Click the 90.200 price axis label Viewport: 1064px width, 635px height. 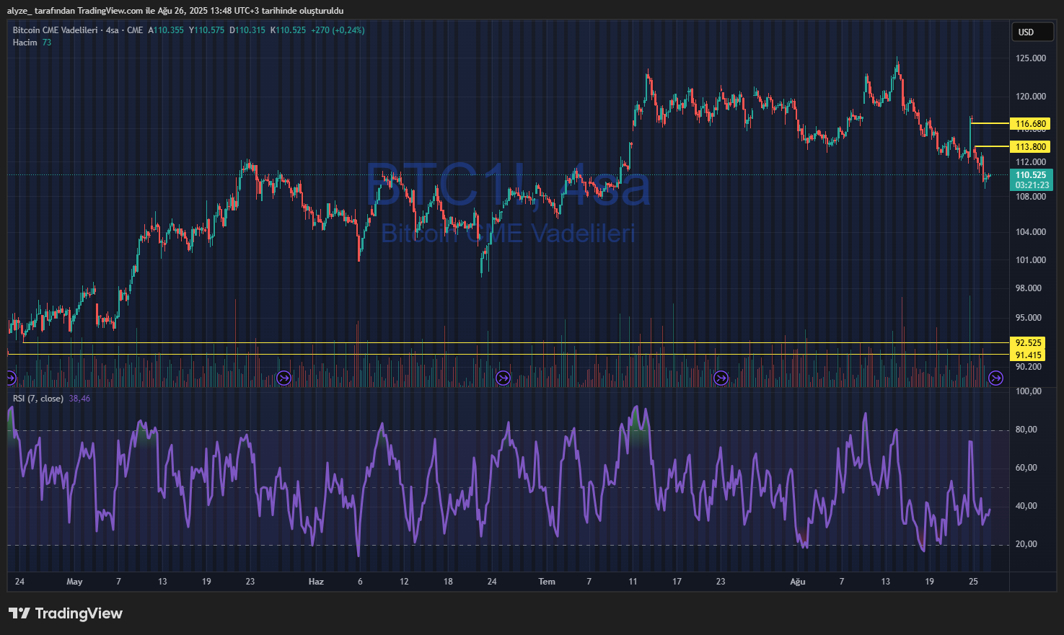pos(1029,367)
